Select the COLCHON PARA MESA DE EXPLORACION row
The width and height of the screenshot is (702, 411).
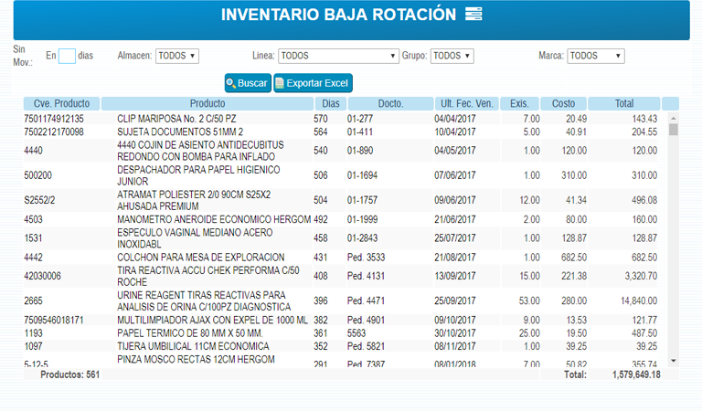(x=212, y=258)
